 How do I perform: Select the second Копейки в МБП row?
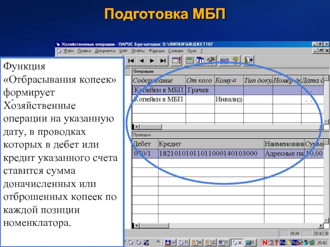158,99
